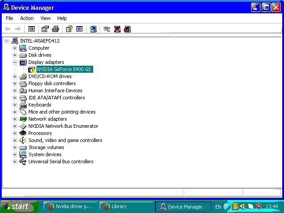Viewport: 284px width, 213px height.
Task: Click the Keyboards category icon
Action: coord(23,105)
